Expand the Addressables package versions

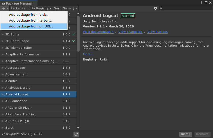[2, 68]
